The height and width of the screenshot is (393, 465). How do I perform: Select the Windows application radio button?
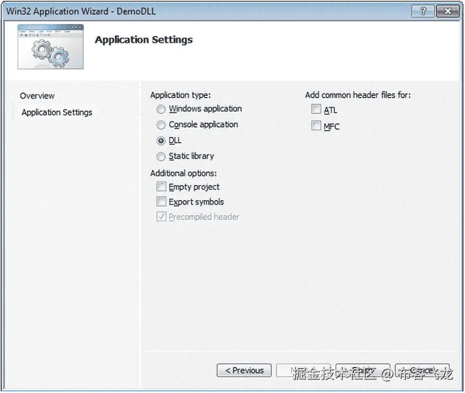tap(161, 109)
